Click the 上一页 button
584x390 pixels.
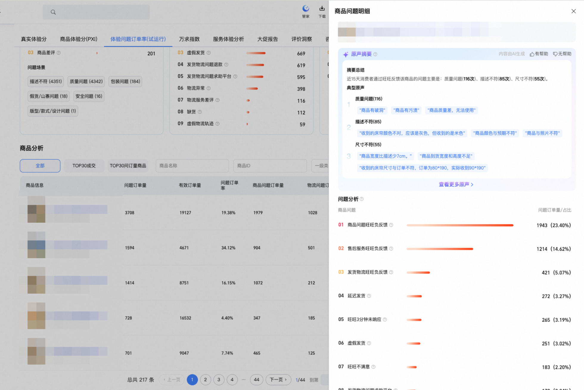[172, 380]
